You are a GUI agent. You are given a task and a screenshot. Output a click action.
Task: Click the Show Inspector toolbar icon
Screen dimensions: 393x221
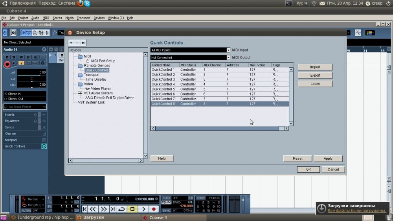[22, 33]
